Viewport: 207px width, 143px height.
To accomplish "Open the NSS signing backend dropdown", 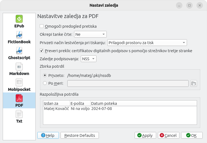I will point(89,59).
